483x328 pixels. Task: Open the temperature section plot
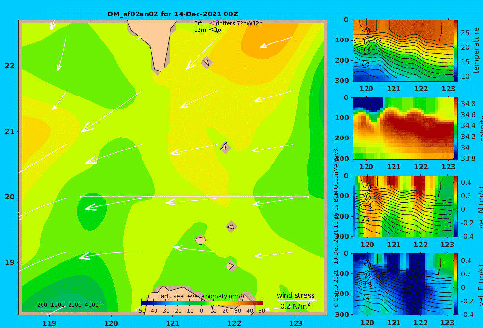403,51
